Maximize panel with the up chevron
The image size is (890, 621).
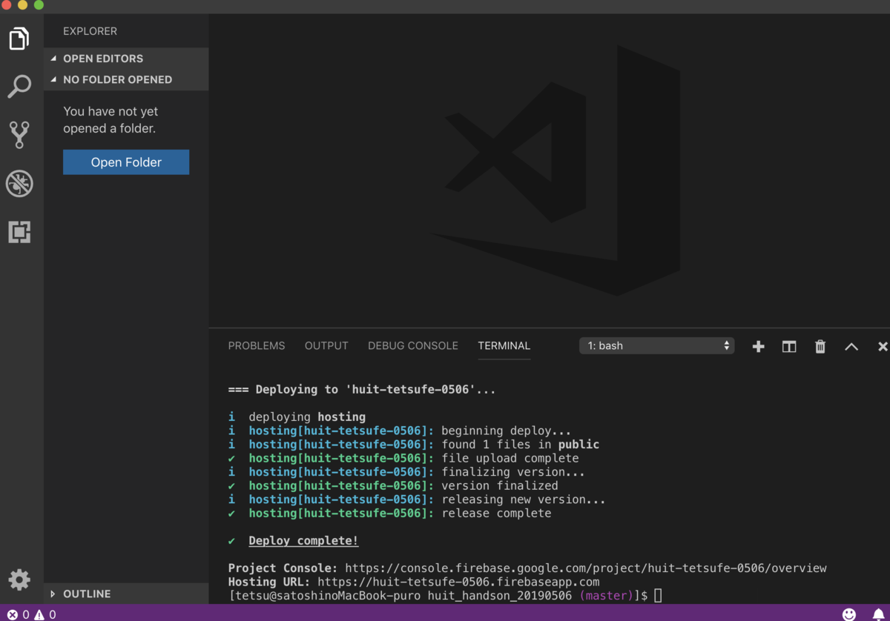851,346
